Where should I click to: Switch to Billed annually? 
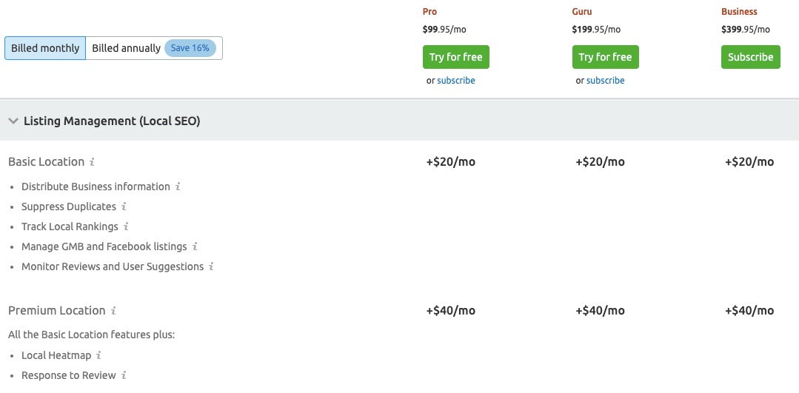coord(127,48)
